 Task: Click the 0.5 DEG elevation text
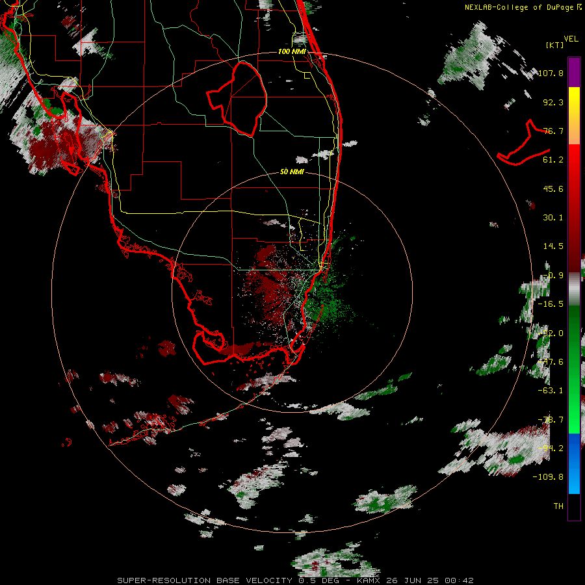(318, 580)
